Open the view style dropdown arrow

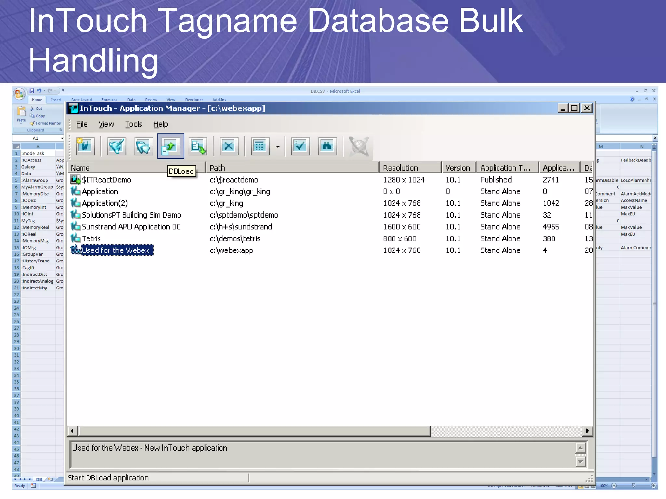pyautogui.click(x=277, y=147)
